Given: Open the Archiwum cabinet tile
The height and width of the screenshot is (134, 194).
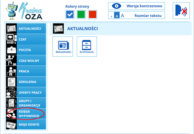Looking at the screenshot, I should click(87, 46).
